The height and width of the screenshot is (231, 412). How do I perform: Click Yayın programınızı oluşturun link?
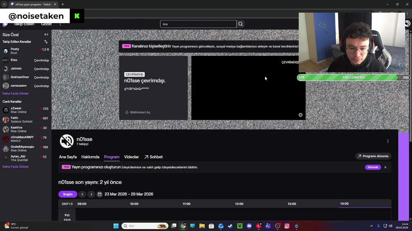[96, 167]
